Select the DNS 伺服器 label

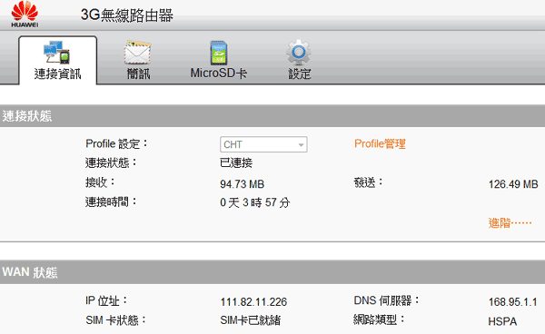point(387,300)
